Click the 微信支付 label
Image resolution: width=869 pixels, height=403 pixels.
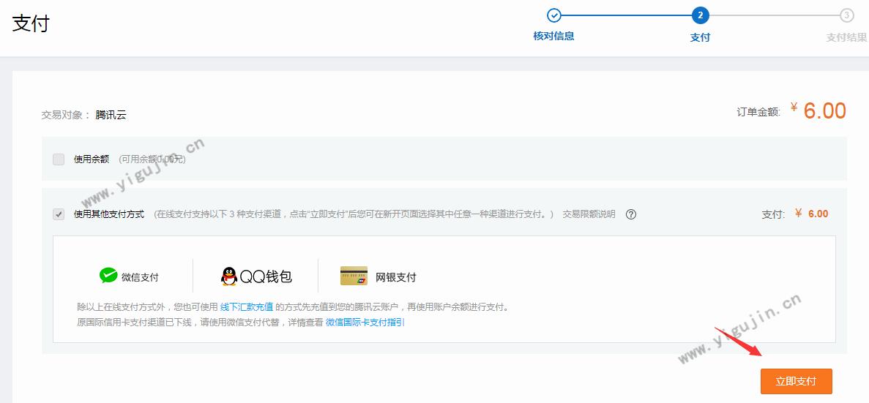click(140, 277)
